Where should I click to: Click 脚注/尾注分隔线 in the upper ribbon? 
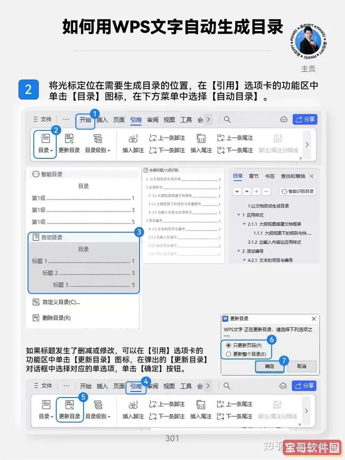278,144
